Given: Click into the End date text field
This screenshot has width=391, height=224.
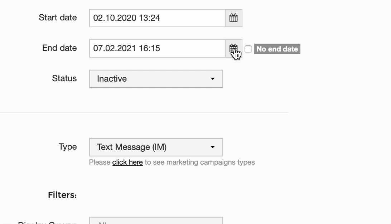Looking at the screenshot, I should (x=157, y=48).
